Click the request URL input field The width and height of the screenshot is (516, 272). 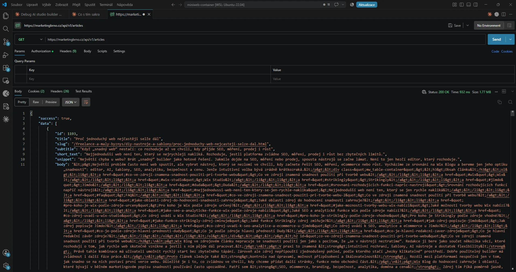click(265, 39)
